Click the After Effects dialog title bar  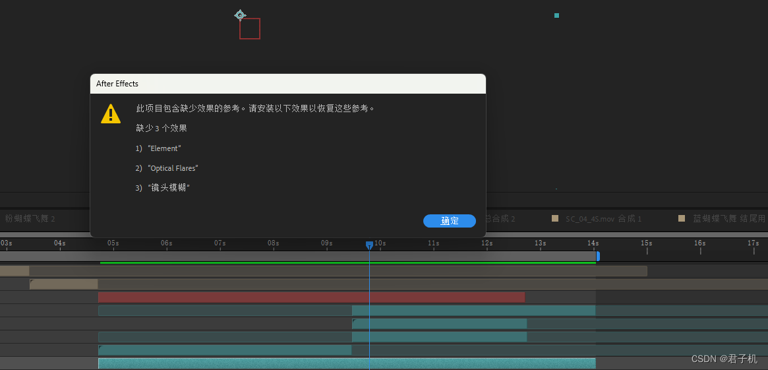click(288, 84)
